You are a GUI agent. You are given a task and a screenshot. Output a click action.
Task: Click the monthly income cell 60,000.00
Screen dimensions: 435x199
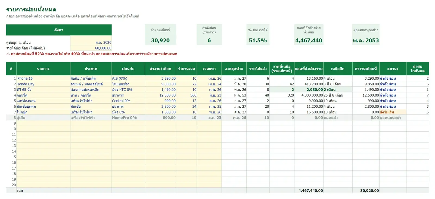click(91, 48)
